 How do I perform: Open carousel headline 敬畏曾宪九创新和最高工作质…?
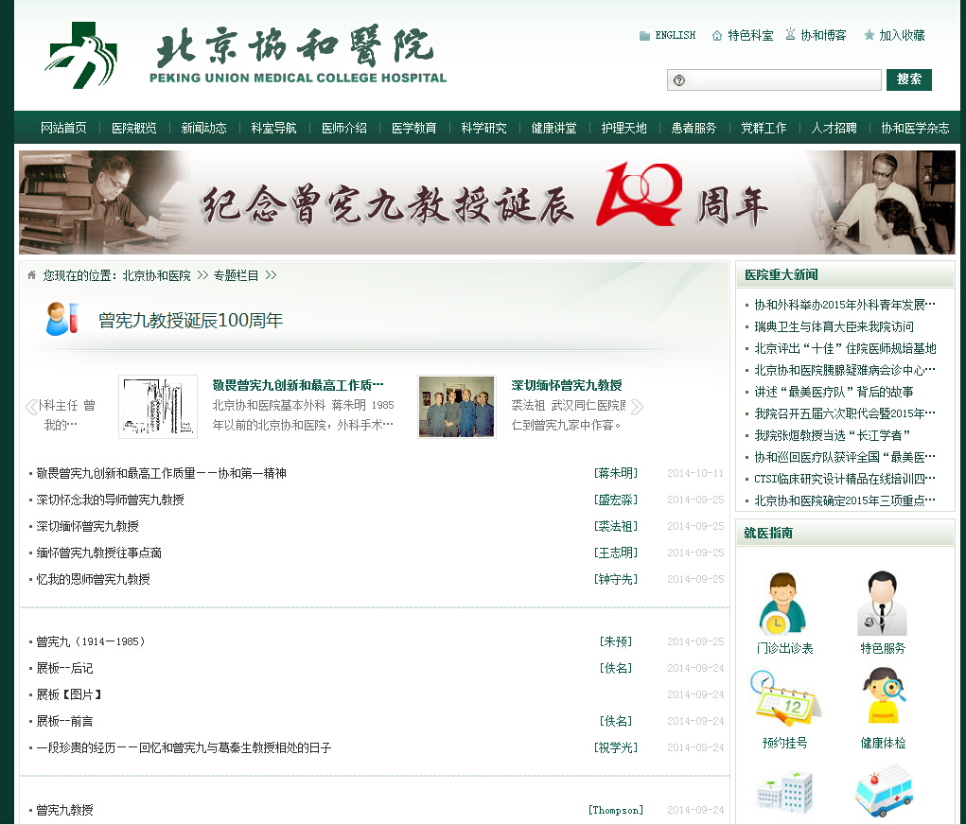click(298, 385)
